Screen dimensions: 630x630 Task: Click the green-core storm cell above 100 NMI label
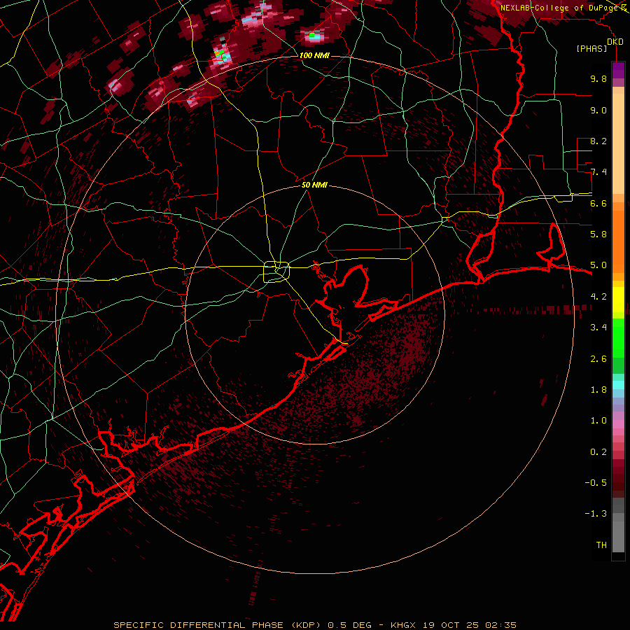coord(313,36)
